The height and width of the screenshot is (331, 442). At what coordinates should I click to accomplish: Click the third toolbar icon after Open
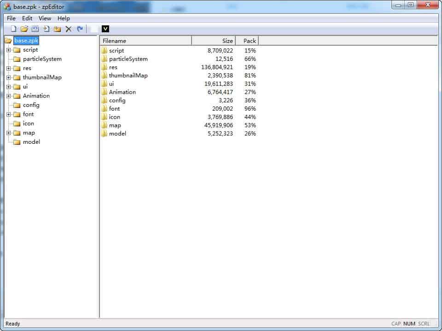coord(35,29)
